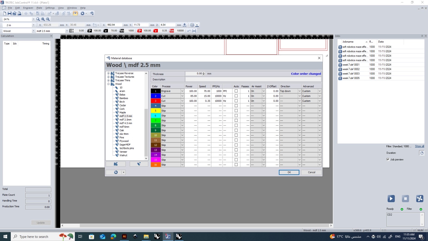Click the red frequency wave icon

click(172, 31)
